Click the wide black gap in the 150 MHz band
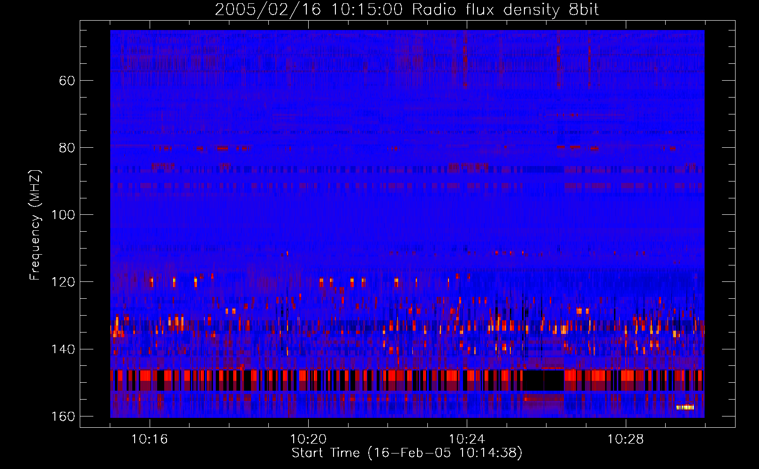The width and height of the screenshot is (759, 469). click(x=543, y=380)
